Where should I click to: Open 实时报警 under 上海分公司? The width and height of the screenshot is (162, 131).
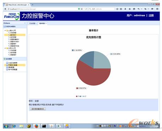click(13, 37)
